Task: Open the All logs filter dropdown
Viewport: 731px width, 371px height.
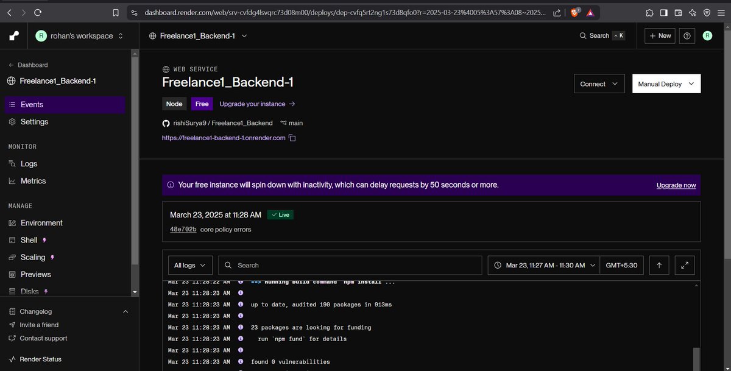Action: tap(190, 266)
